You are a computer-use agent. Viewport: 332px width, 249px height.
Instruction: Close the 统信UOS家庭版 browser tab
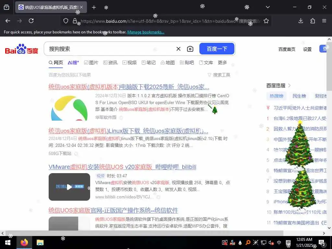81,7
